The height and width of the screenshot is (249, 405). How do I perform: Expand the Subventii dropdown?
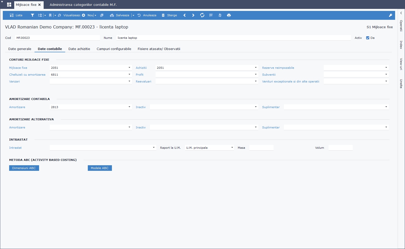pyautogui.click(x=386, y=74)
